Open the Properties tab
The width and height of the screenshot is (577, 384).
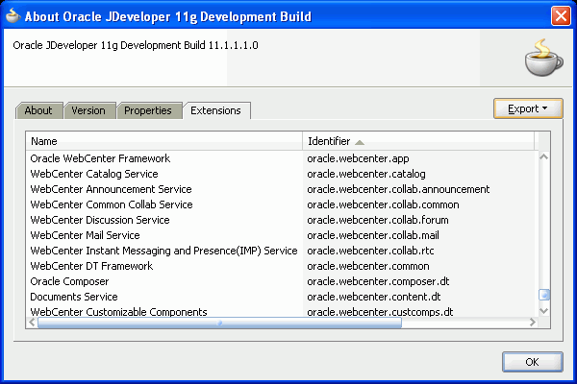149,110
